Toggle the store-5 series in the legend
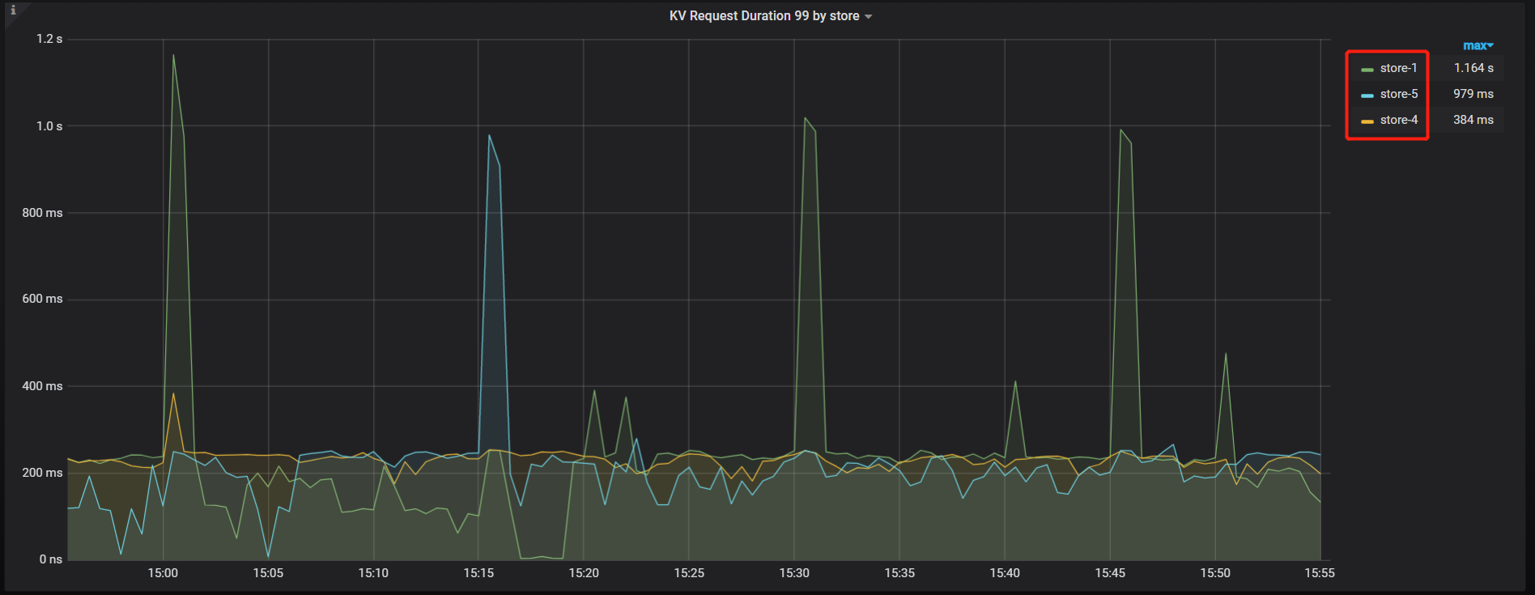 click(1399, 94)
